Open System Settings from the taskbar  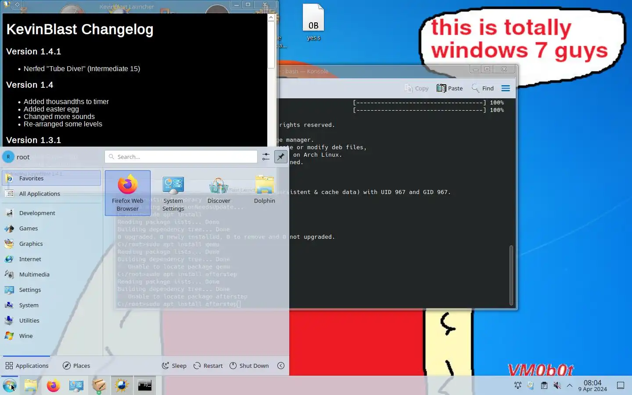[x=76, y=385]
